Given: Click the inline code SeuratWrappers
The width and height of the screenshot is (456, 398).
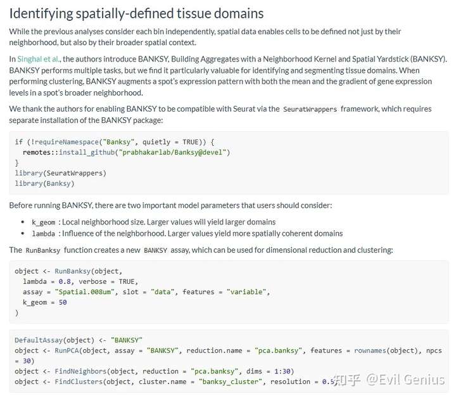Looking at the screenshot, I should pos(310,110).
